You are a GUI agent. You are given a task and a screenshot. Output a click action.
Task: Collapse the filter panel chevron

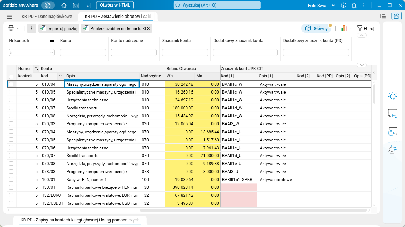361,36
